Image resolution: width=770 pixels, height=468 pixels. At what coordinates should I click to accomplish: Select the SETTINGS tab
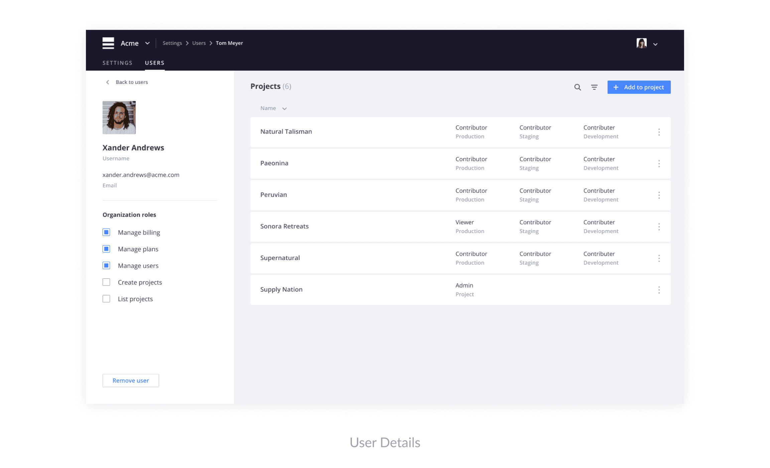tap(117, 62)
